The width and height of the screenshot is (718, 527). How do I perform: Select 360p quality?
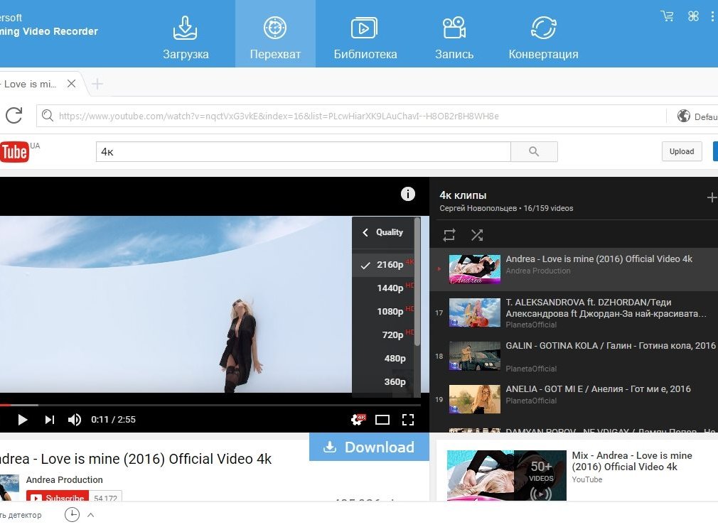383,381
